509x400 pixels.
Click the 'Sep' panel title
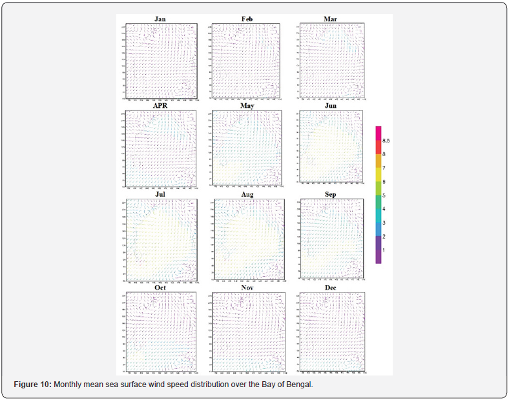[x=331, y=194]
